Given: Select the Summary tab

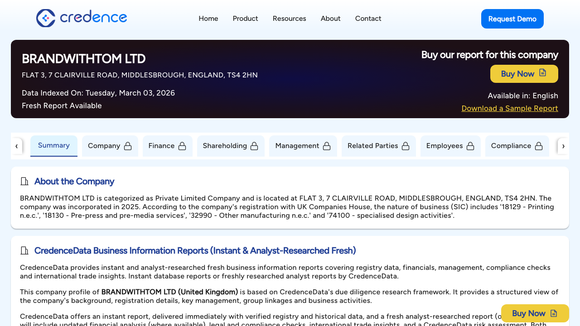Looking at the screenshot, I should point(53,145).
